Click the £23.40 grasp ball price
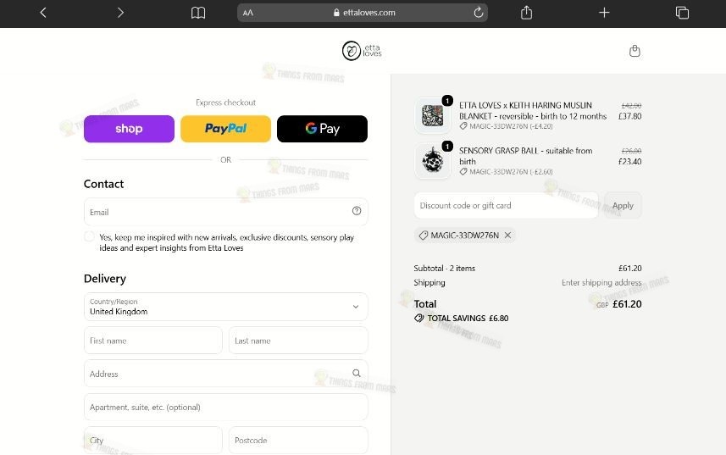726x455 pixels. (629, 162)
